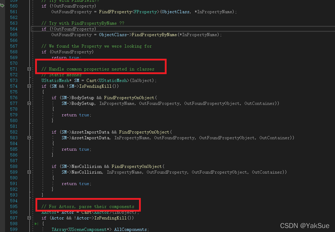
Task: Select line number 593
Action: coord(14,195)
